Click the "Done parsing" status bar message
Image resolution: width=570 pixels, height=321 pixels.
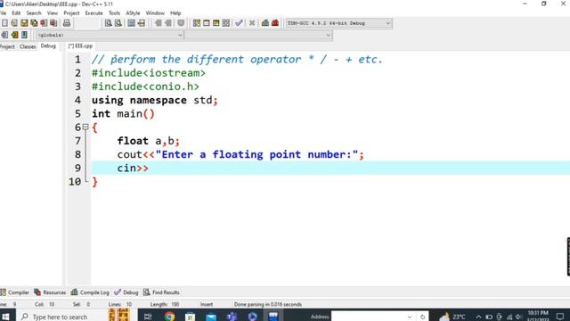[268, 304]
